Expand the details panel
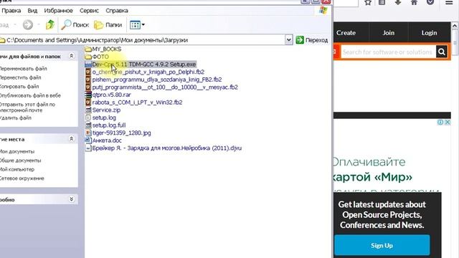This screenshot has width=459, height=258. point(72,199)
